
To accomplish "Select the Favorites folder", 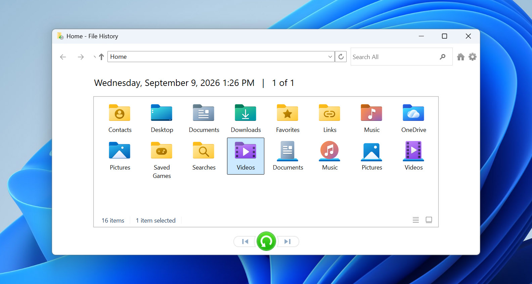I will tap(288, 119).
